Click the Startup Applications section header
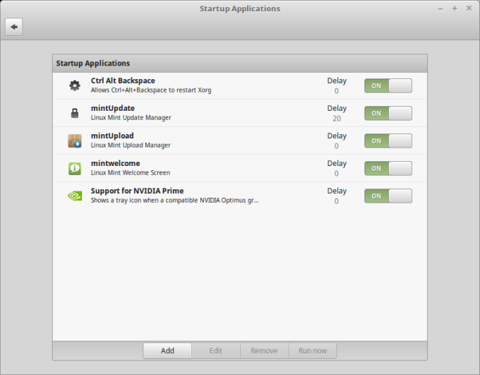This screenshot has height=375, width=480. 92,64
